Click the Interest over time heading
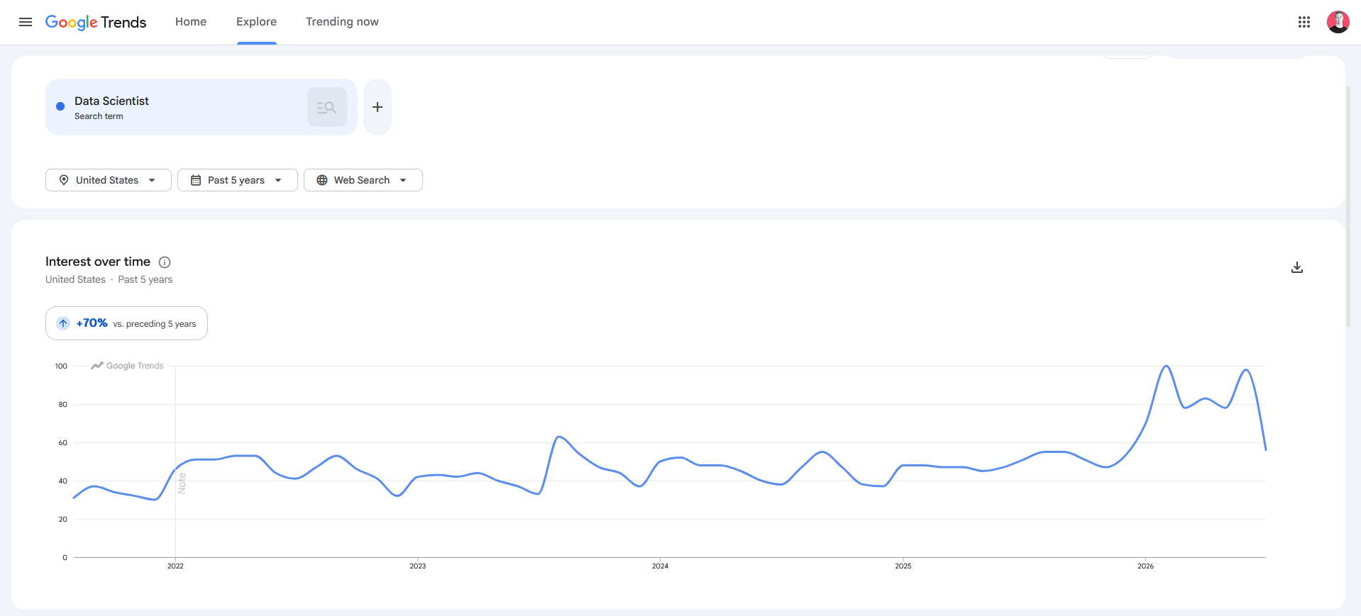The width and height of the screenshot is (1361, 616). (x=98, y=262)
